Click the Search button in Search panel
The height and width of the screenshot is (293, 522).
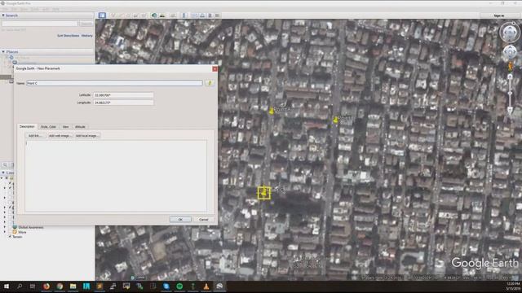coord(86,24)
